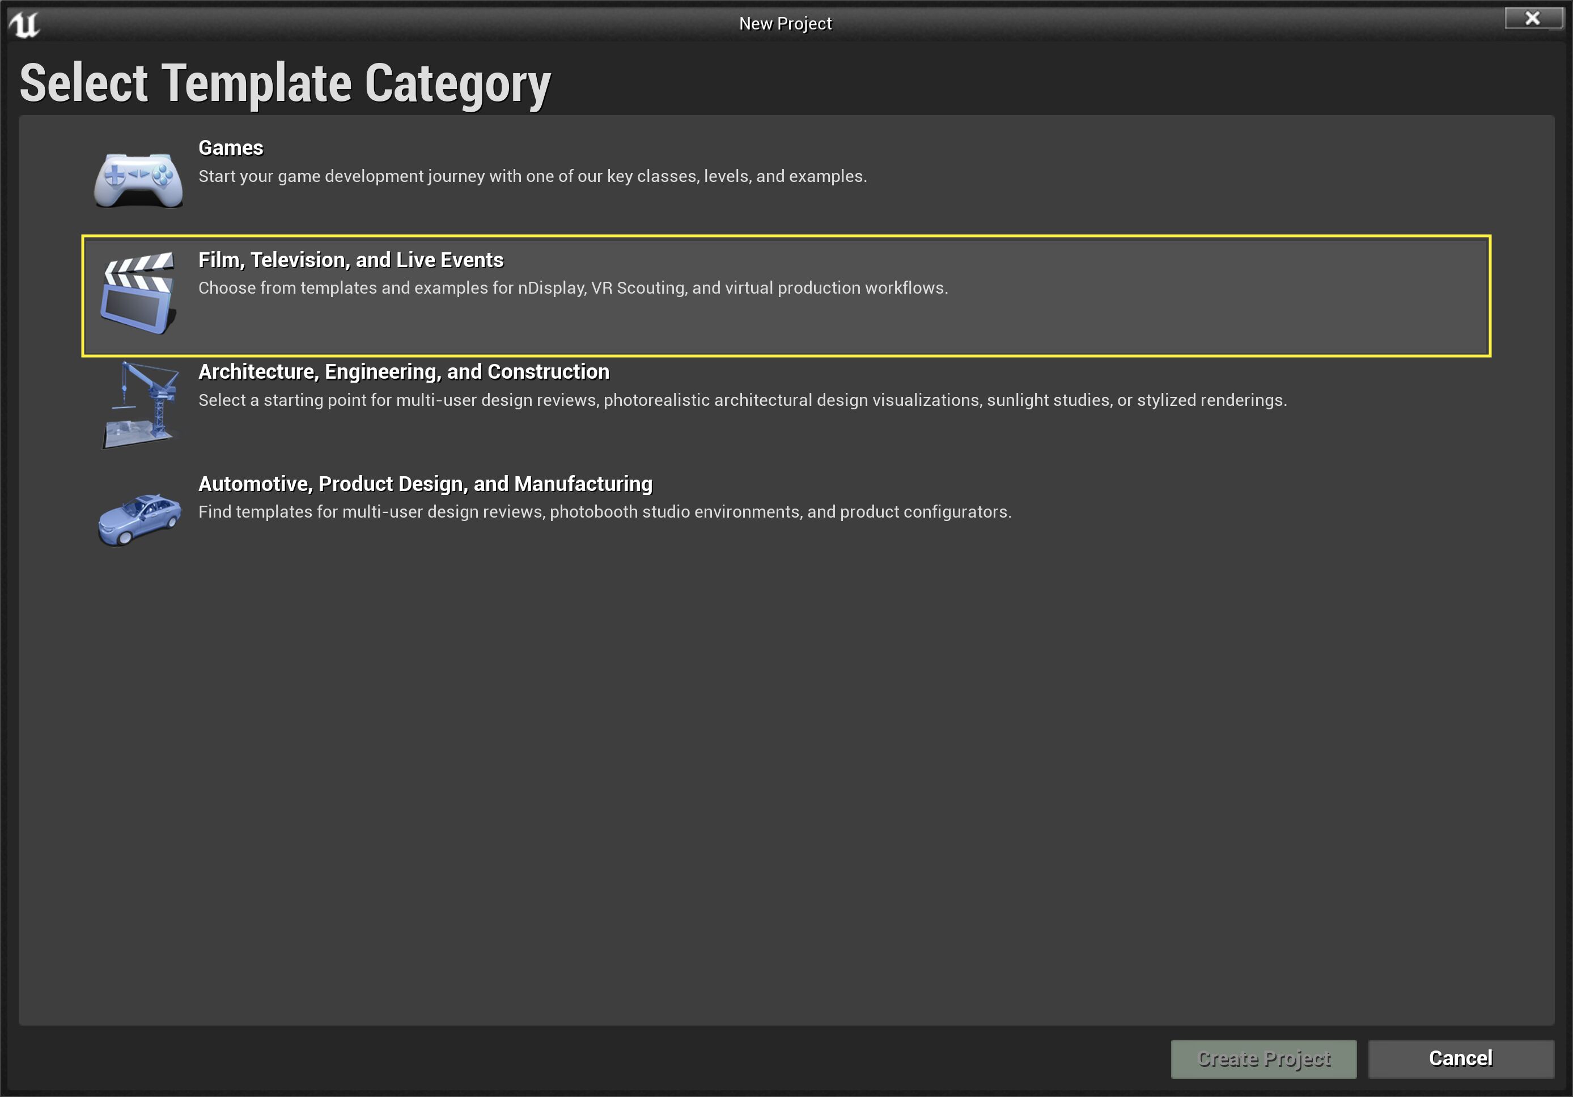
Task: Close the New Project window
Action: 1532,19
